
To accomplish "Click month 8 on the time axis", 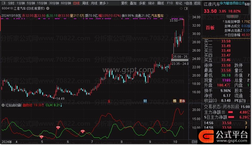I will [x=122, y=142].
